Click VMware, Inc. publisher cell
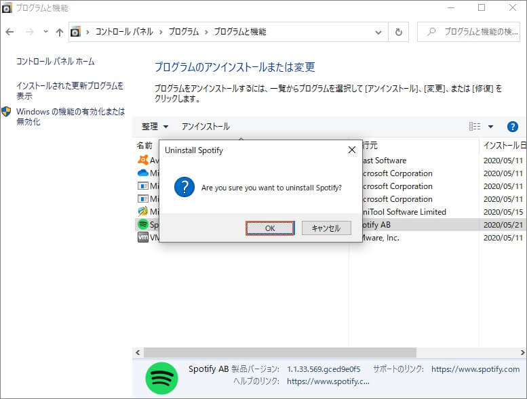527x399 pixels. click(x=380, y=238)
